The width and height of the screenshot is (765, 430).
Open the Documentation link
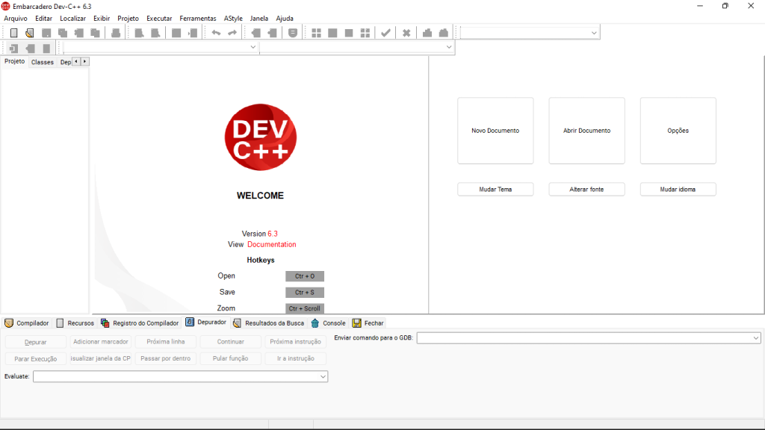pos(271,244)
